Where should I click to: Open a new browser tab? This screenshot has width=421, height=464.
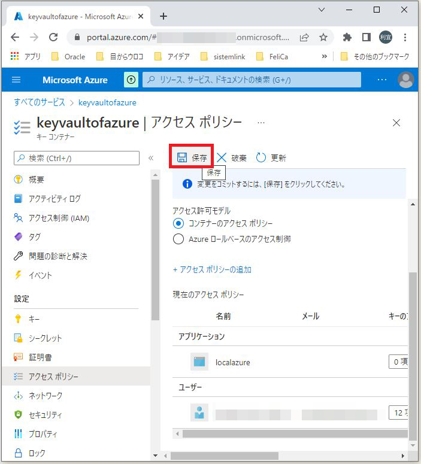pyautogui.click(x=163, y=16)
